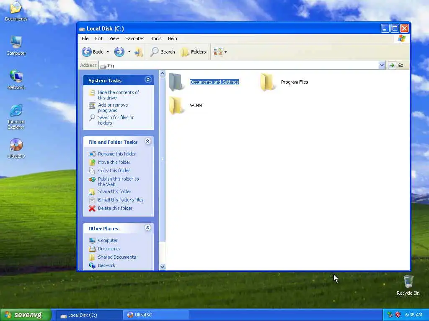Select the Computer desktop icon
The height and width of the screenshot is (321, 429).
point(16,46)
